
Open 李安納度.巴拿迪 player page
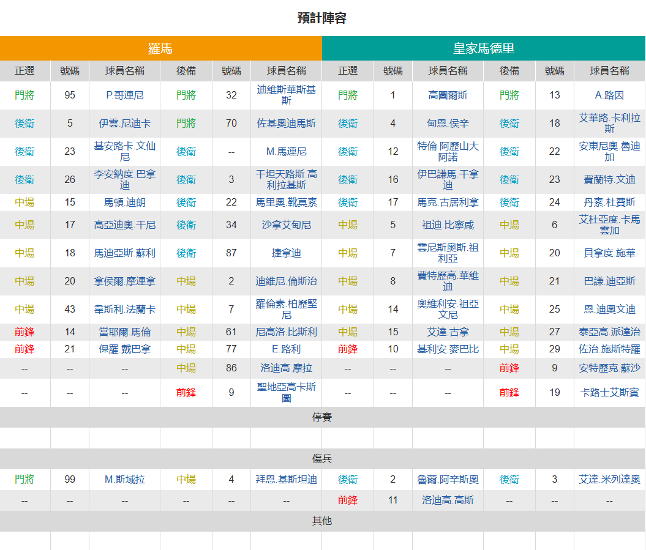(x=124, y=179)
